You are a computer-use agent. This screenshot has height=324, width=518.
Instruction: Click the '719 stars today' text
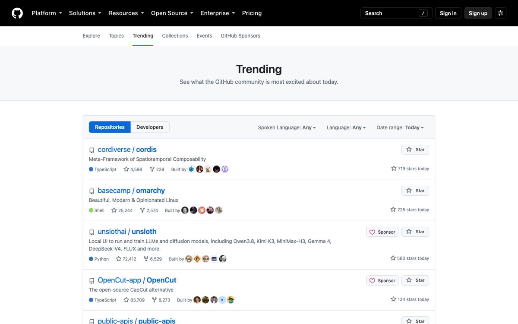pyautogui.click(x=410, y=169)
